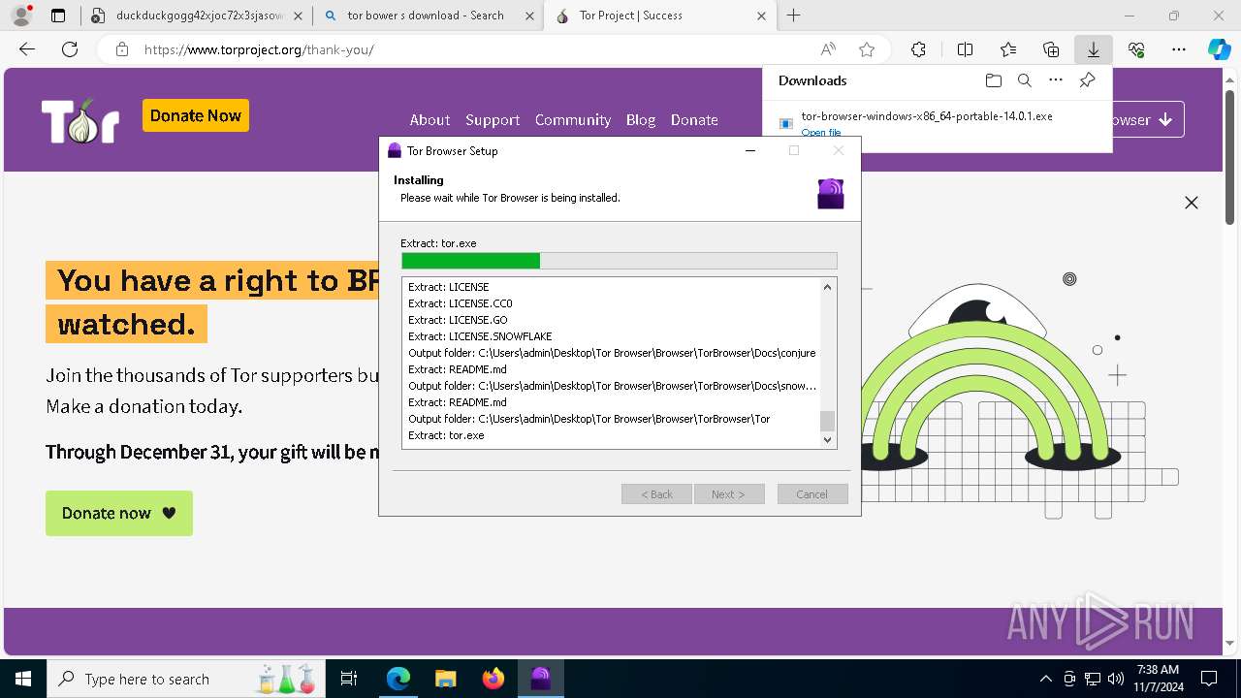
Task: Open Favorites list icon
Action: click(x=1008, y=49)
